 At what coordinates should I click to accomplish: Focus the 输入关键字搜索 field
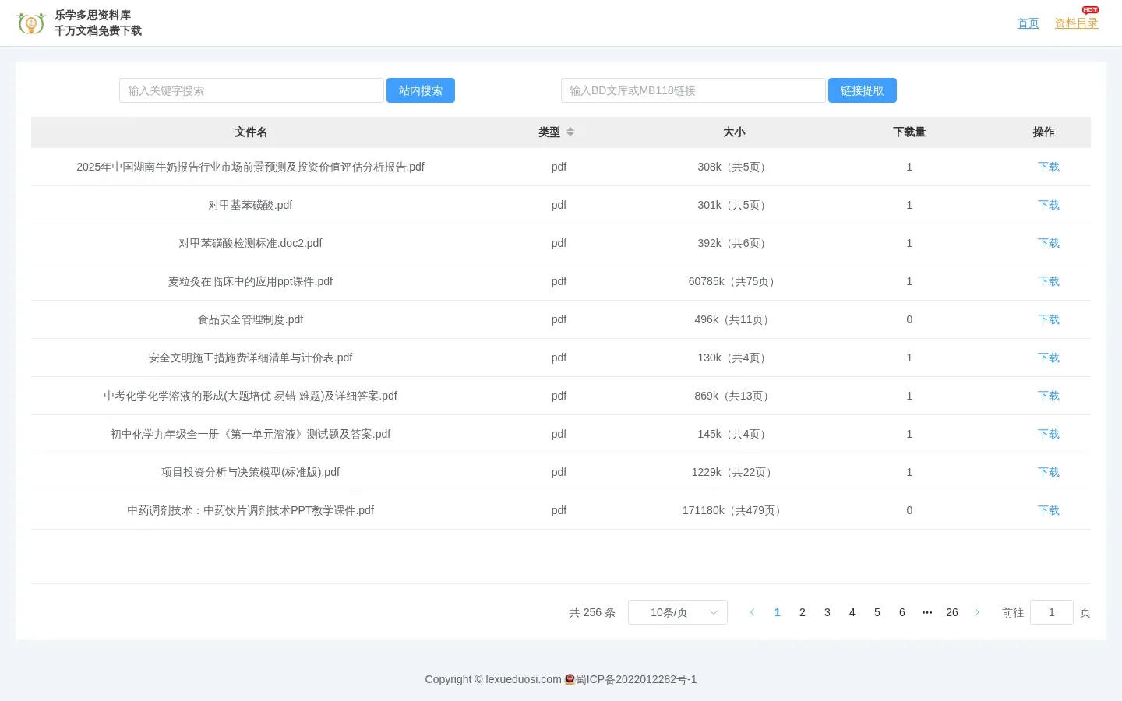pos(252,90)
